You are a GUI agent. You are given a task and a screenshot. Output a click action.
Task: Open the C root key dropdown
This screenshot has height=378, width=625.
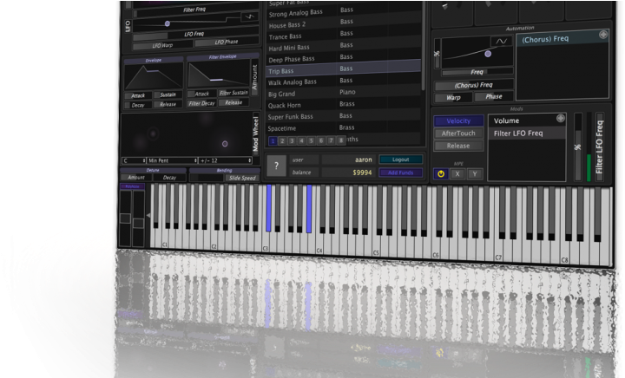(134, 160)
